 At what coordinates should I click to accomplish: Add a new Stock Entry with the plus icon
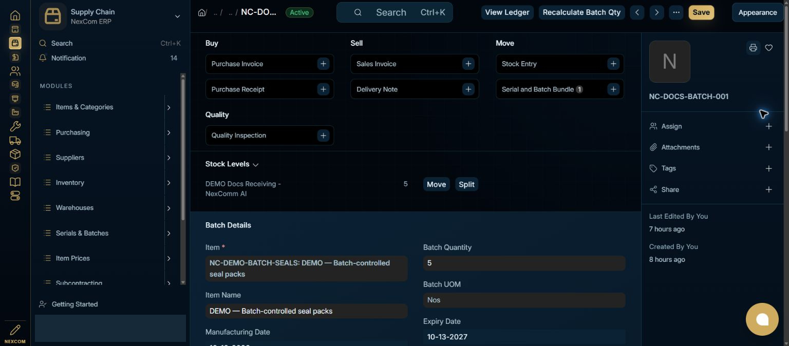(x=613, y=64)
